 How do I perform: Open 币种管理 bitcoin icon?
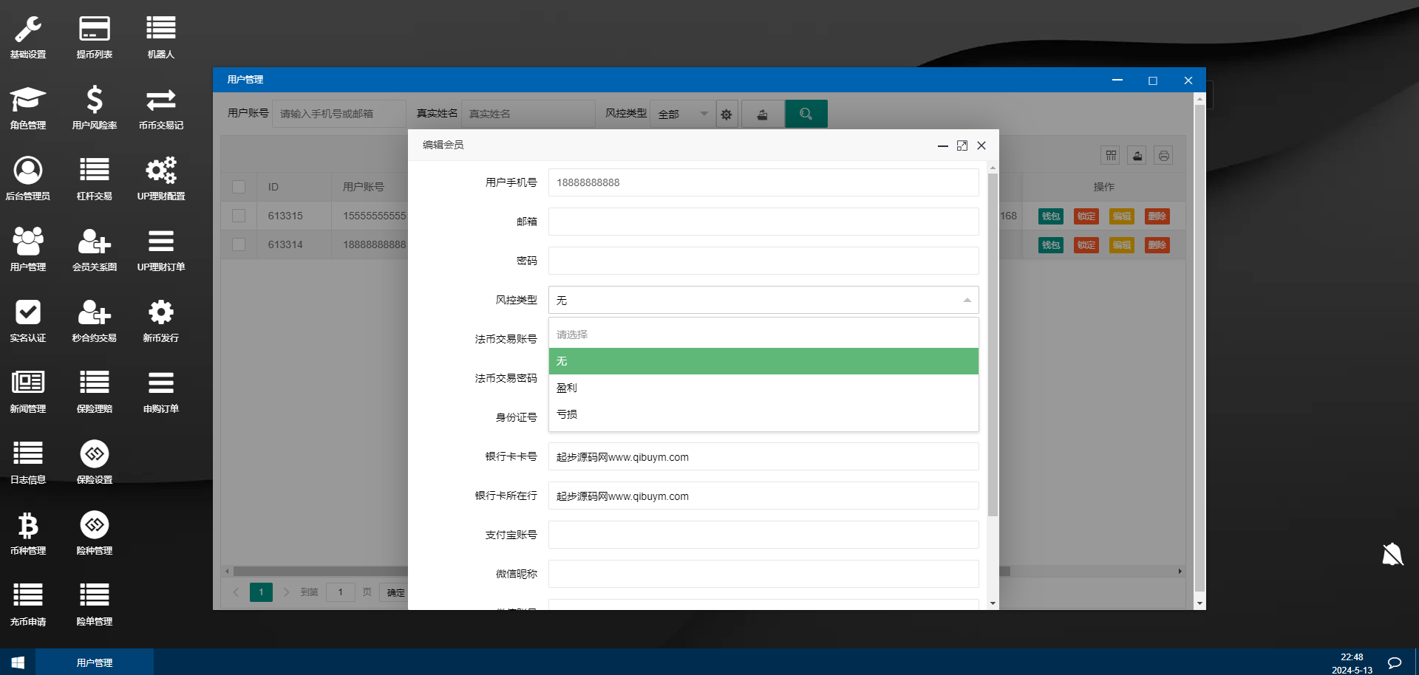(x=28, y=526)
